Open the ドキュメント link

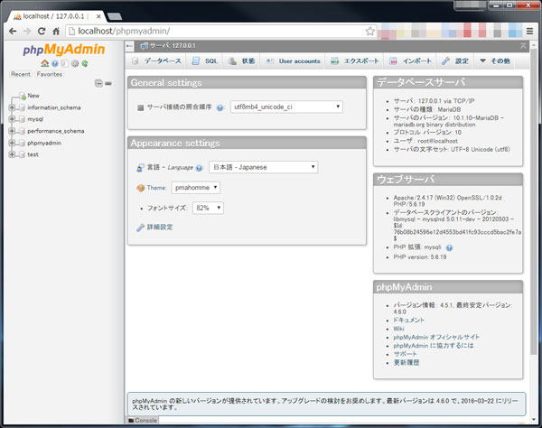pyautogui.click(x=408, y=321)
